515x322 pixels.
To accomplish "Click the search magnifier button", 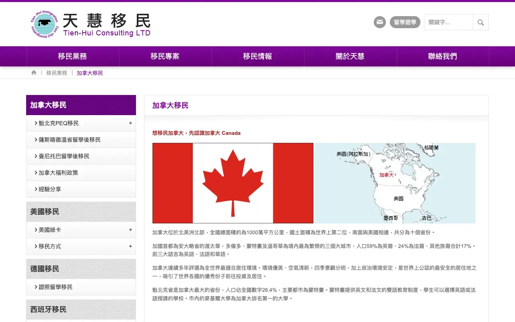I will pos(481,22).
